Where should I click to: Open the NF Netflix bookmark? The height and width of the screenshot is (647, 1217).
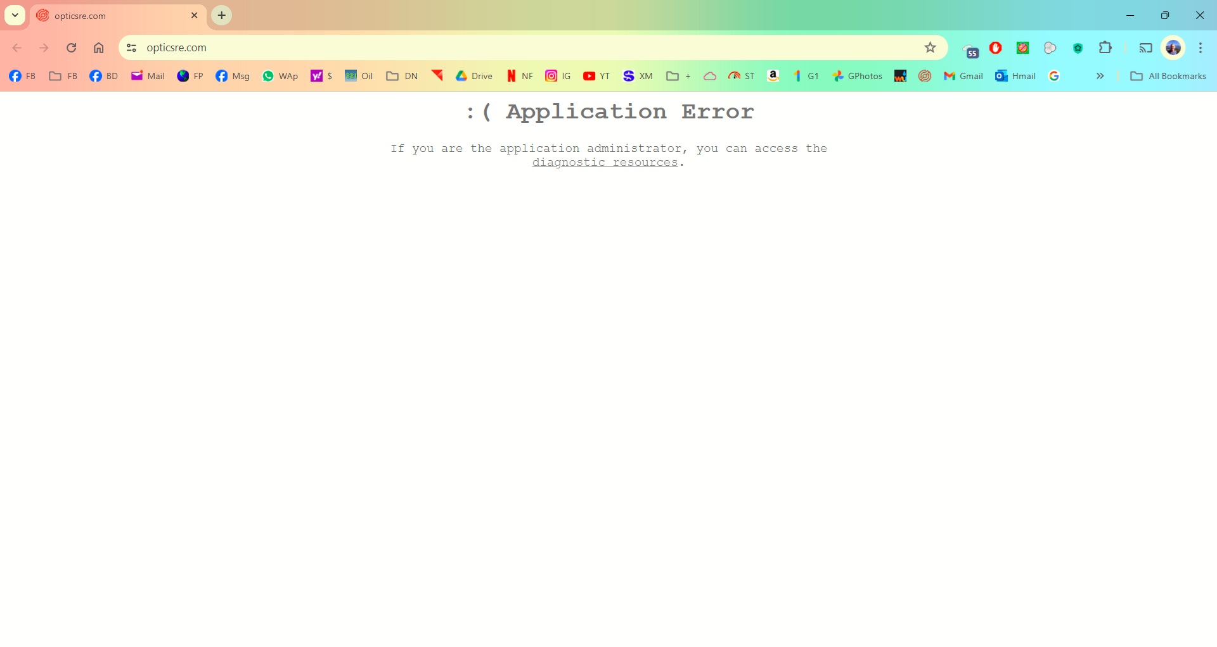click(520, 76)
